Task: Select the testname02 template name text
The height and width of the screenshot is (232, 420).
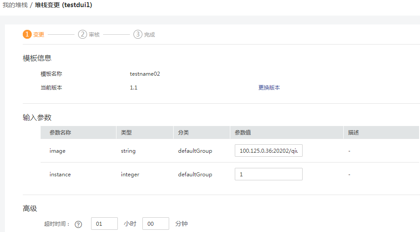Action: tap(145, 74)
